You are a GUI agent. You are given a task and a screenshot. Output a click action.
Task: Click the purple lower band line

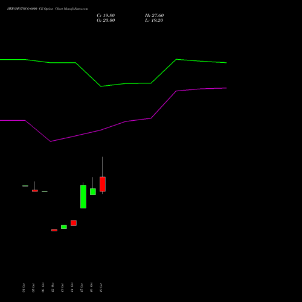click(113, 125)
